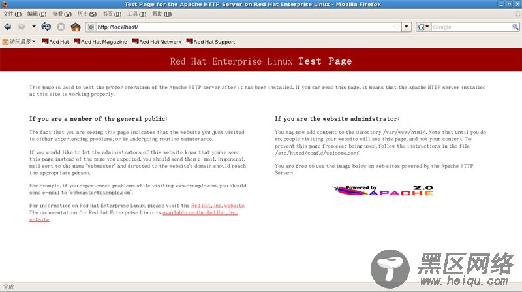Click 'If you are a member of the general public:' heading
This screenshot has width=522, height=292.
(x=99, y=119)
